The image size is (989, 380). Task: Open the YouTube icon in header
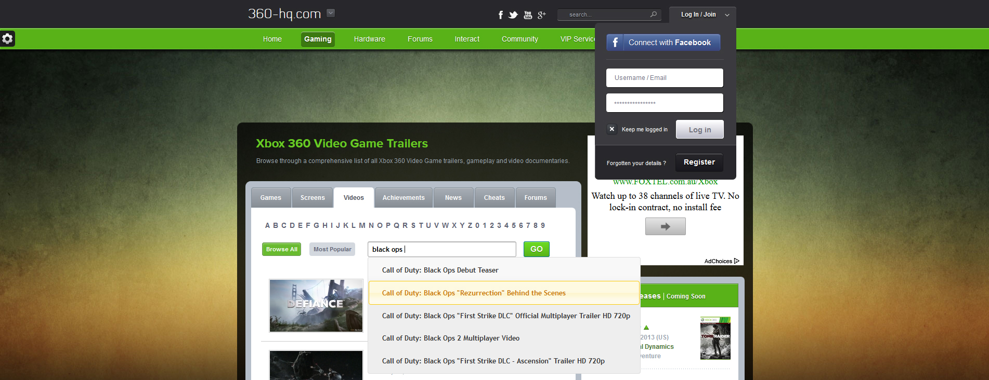(528, 15)
